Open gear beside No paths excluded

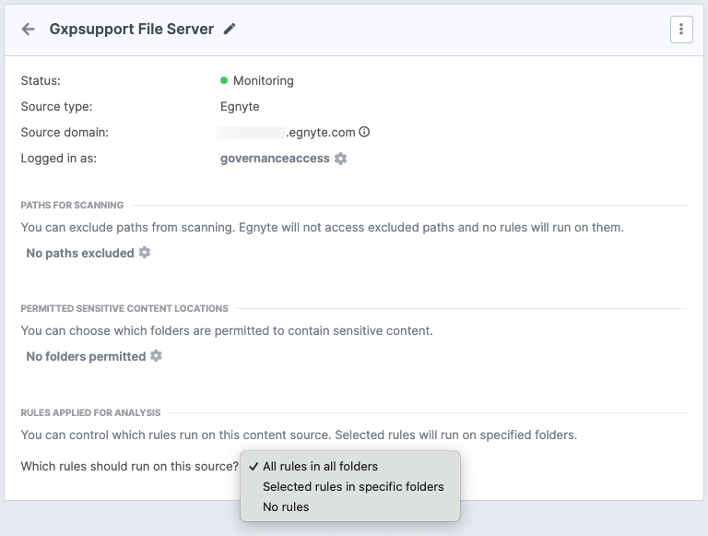pyautogui.click(x=145, y=253)
